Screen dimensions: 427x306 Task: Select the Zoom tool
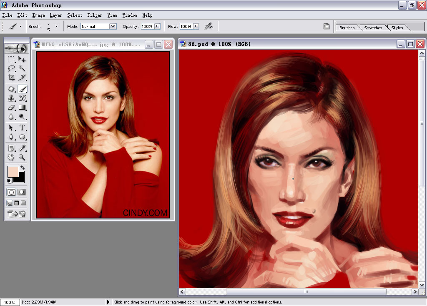click(x=22, y=157)
